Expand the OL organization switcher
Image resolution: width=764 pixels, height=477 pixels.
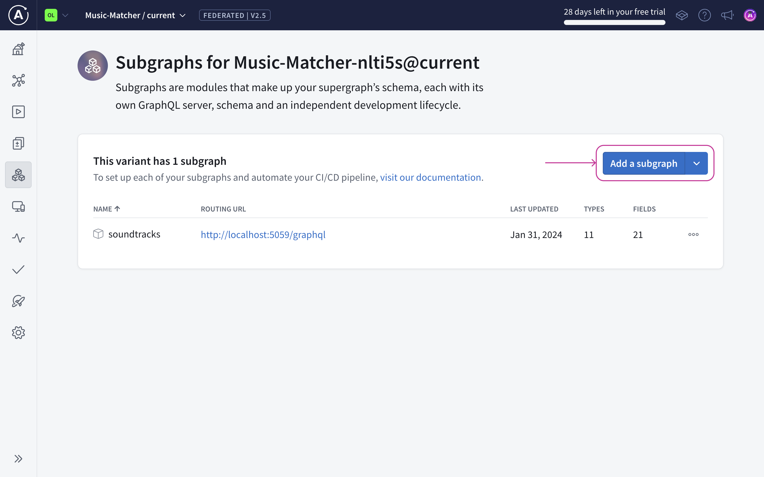56,15
